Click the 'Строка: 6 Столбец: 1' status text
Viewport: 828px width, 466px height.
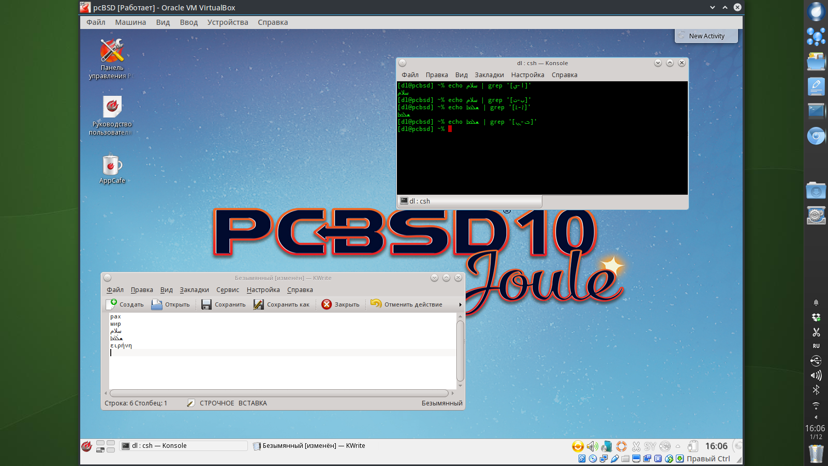coord(136,403)
